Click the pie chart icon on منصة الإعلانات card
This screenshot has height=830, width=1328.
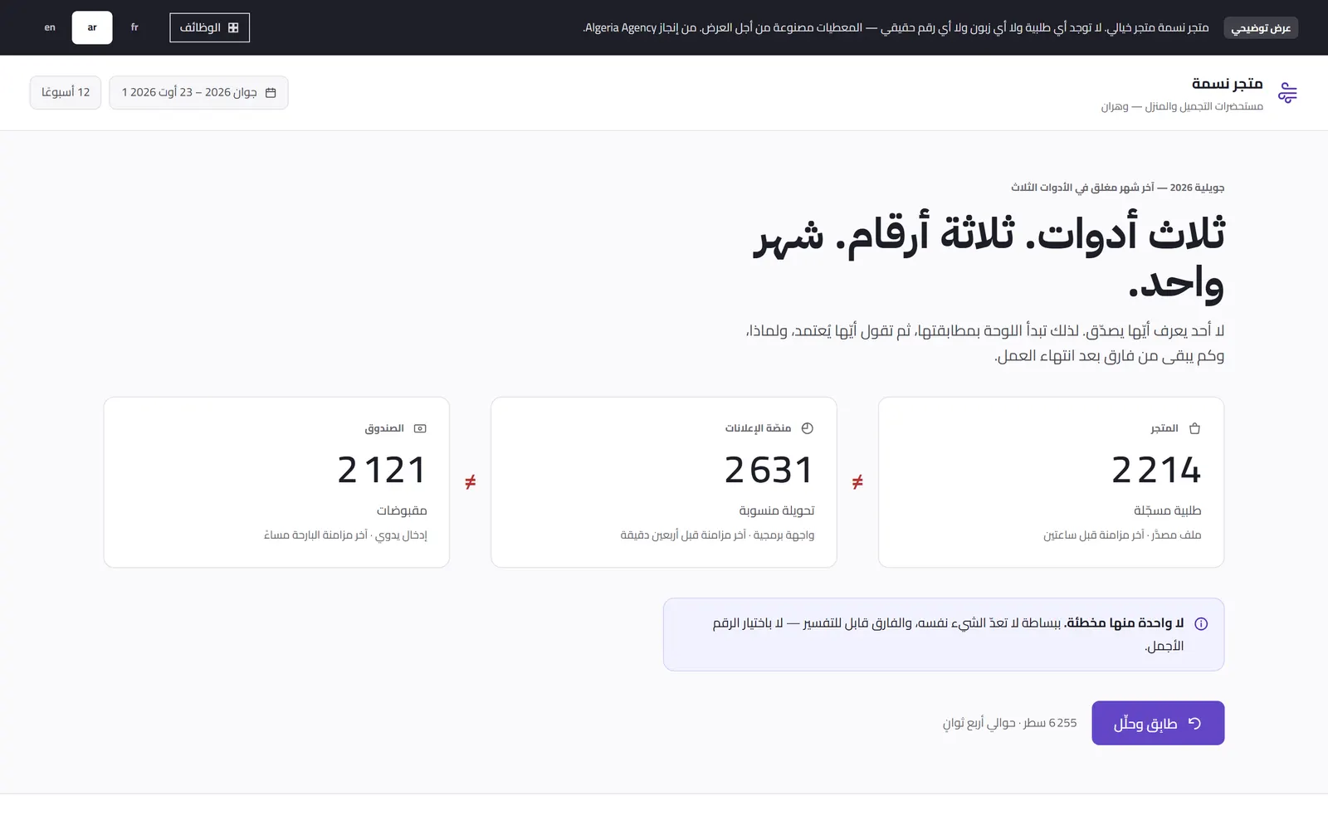[807, 428]
